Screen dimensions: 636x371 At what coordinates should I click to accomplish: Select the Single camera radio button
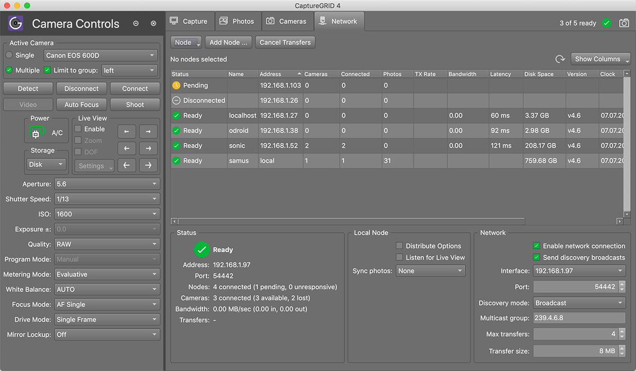[x=9, y=55]
